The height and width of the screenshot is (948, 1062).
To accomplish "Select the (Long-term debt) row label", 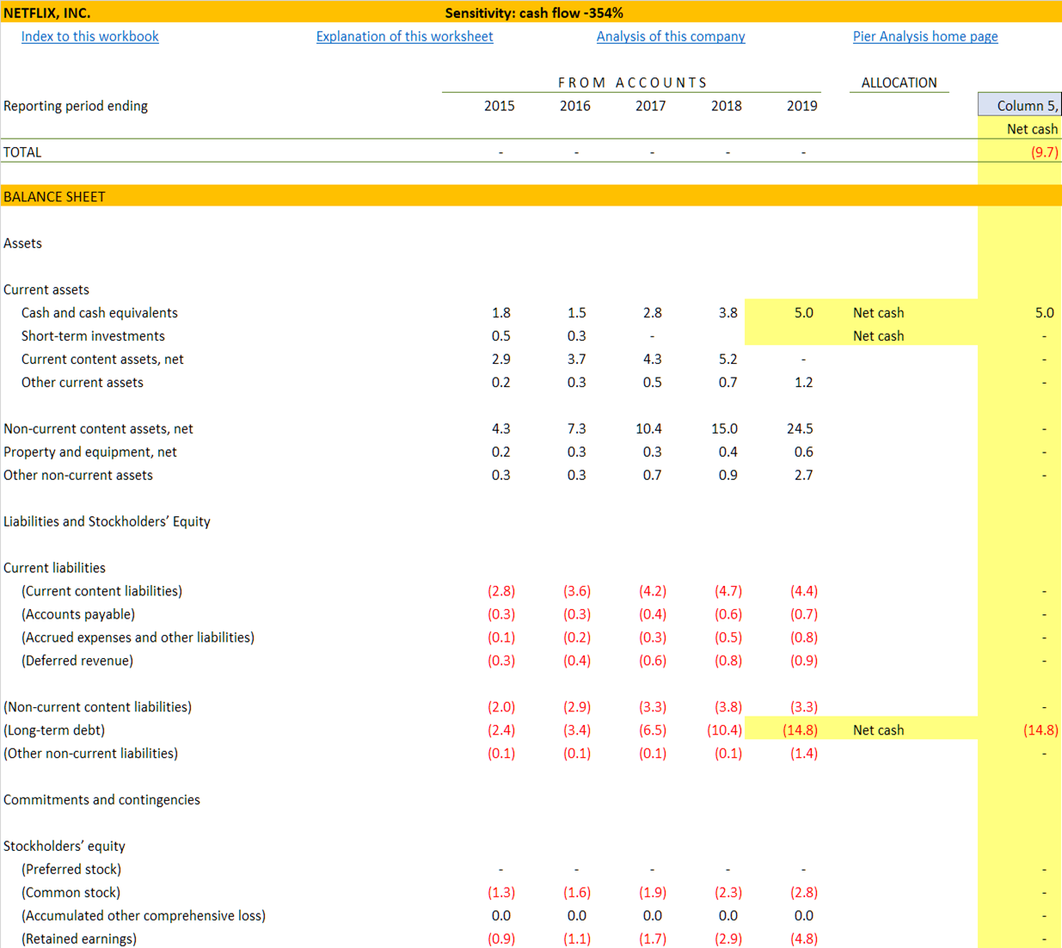I will point(54,731).
